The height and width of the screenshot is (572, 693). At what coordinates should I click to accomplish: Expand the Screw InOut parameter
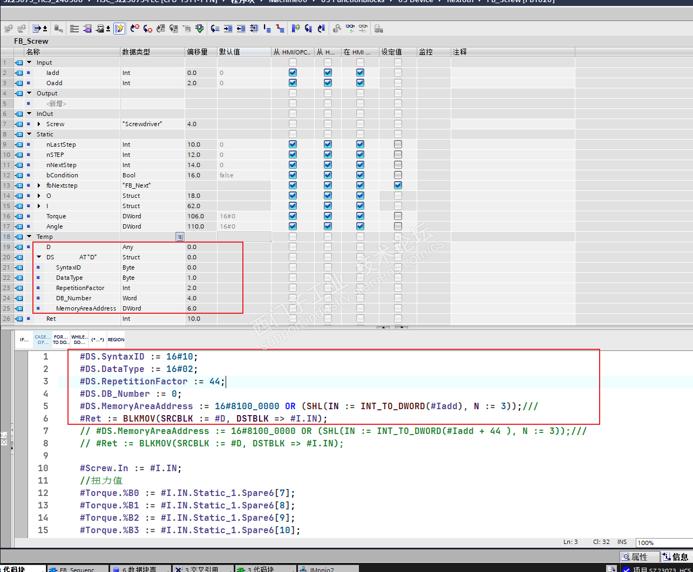pyautogui.click(x=39, y=124)
